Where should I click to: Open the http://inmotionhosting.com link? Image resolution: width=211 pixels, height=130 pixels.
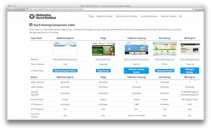point(136,59)
